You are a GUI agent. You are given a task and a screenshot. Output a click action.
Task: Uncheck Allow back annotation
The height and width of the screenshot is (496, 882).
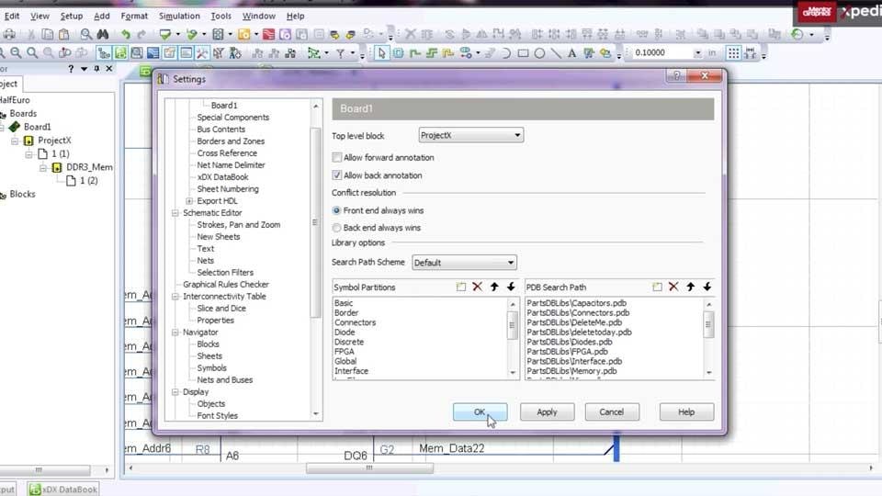337,175
